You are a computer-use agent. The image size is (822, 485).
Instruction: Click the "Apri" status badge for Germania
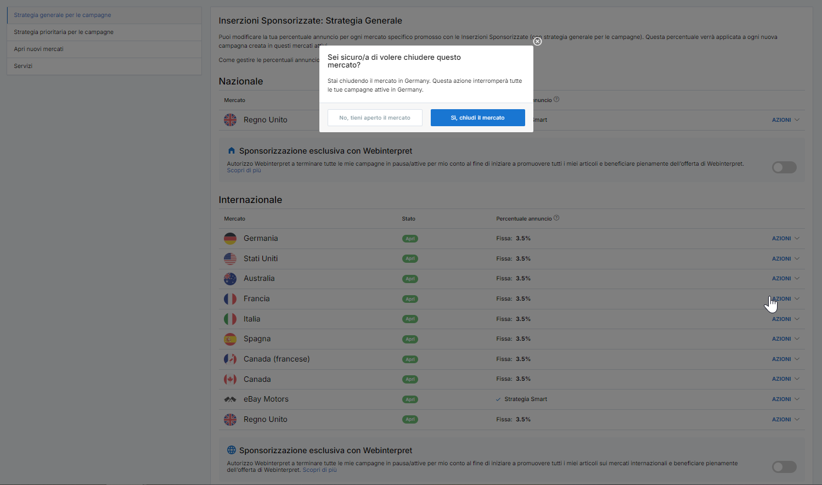[x=410, y=239]
